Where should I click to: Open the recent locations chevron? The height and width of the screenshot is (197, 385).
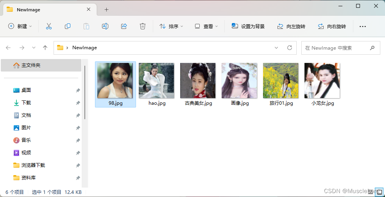click(34, 48)
